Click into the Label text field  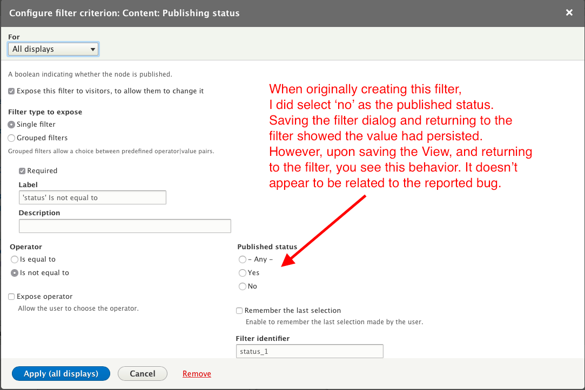coord(92,197)
